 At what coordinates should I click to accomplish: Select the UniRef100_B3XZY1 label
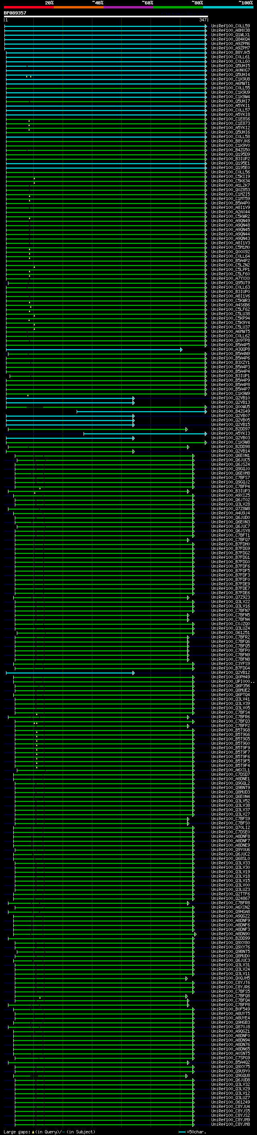pos(230,363)
